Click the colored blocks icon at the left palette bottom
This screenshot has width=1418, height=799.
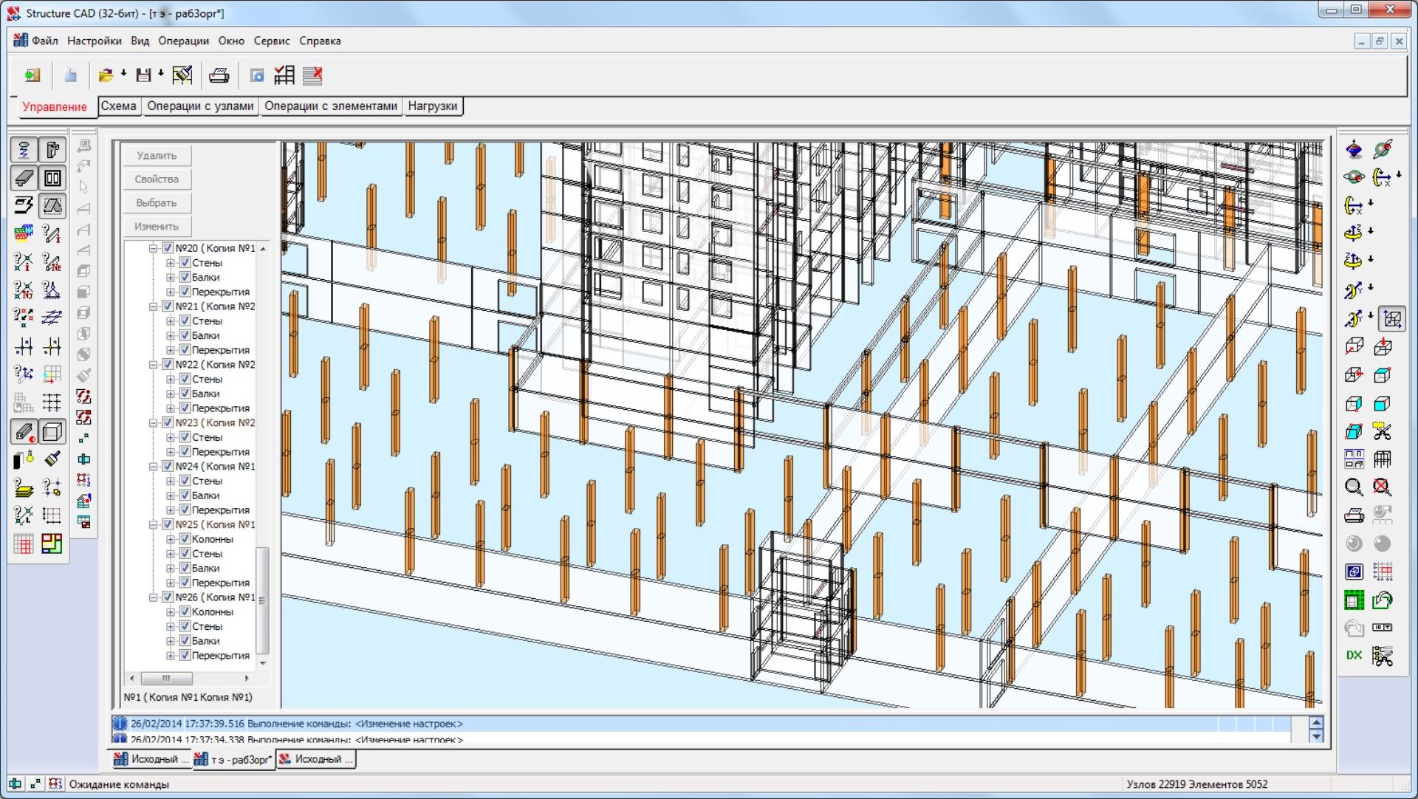[52, 544]
